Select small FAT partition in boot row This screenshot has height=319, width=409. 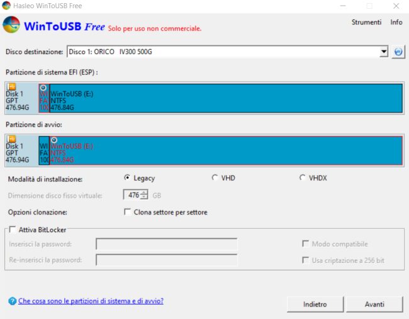(x=44, y=150)
